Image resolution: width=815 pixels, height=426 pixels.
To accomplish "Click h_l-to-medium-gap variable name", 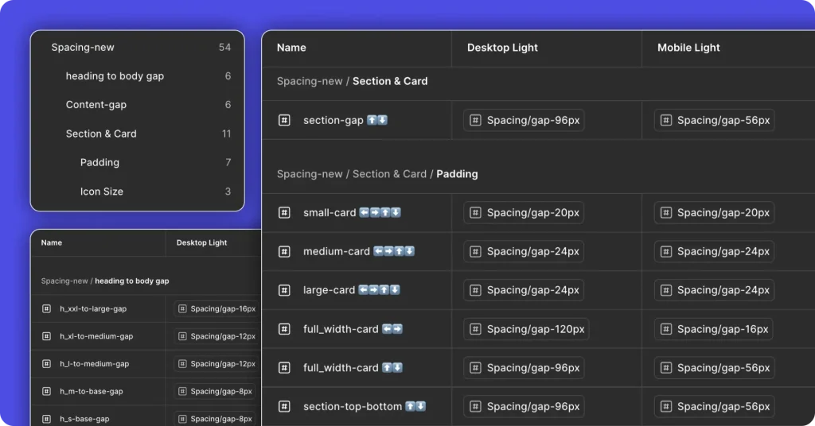I will coord(94,364).
